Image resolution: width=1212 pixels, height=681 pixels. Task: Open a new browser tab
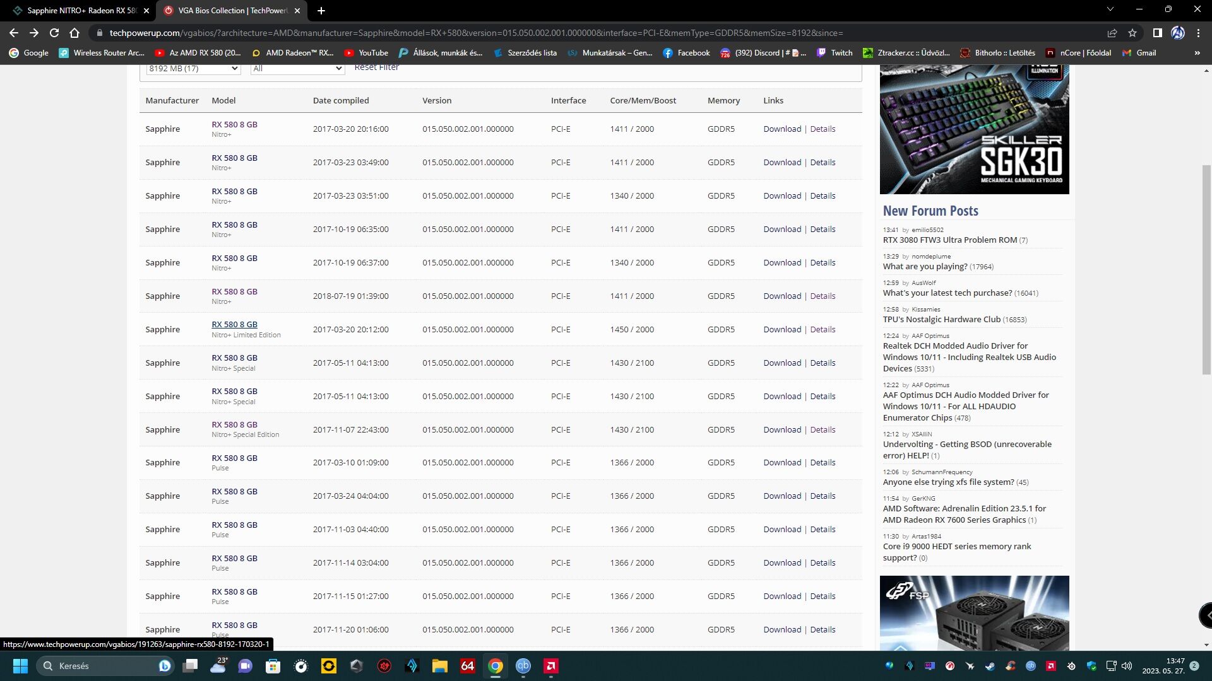coord(321,11)
